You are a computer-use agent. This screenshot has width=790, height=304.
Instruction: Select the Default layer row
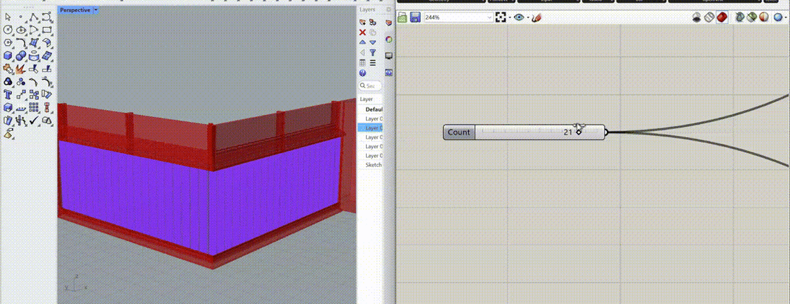[370, 109]
